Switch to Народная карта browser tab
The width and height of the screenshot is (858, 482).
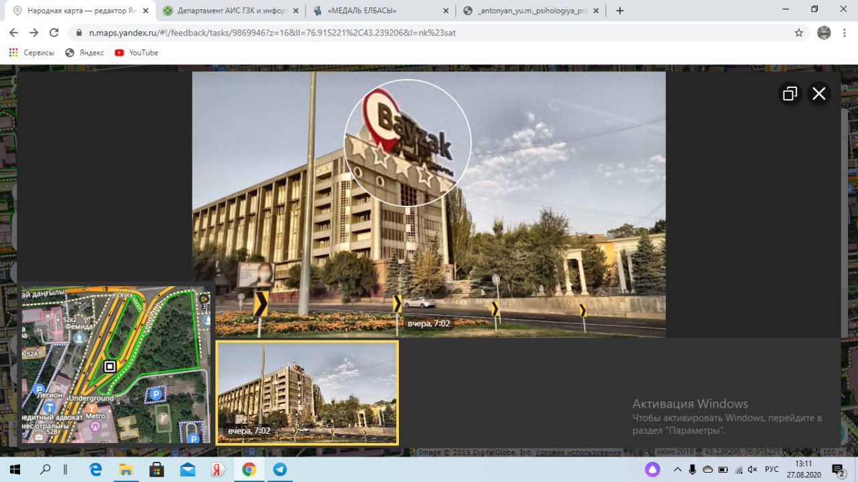(x=82, y=11)
